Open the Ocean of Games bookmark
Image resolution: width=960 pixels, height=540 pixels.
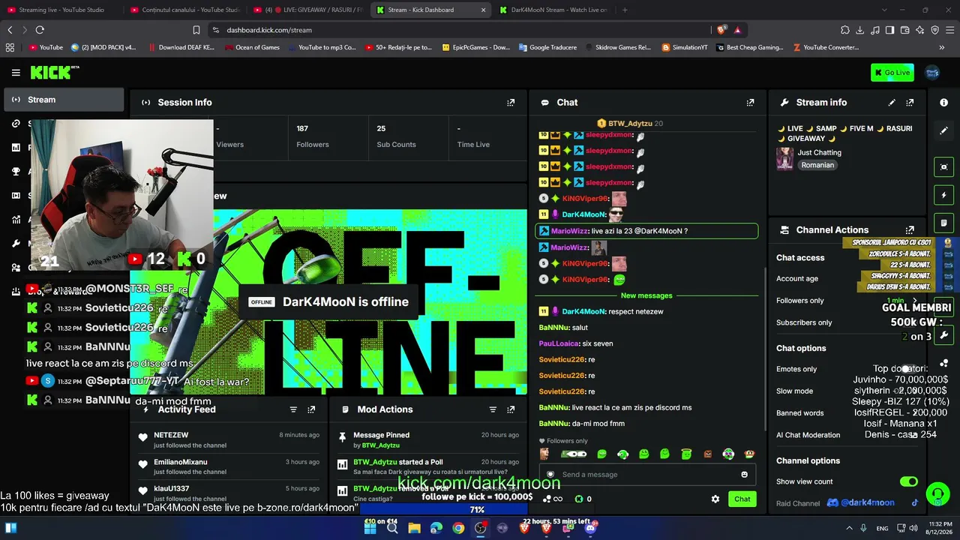pyautogui.click(x=252, y=47)
